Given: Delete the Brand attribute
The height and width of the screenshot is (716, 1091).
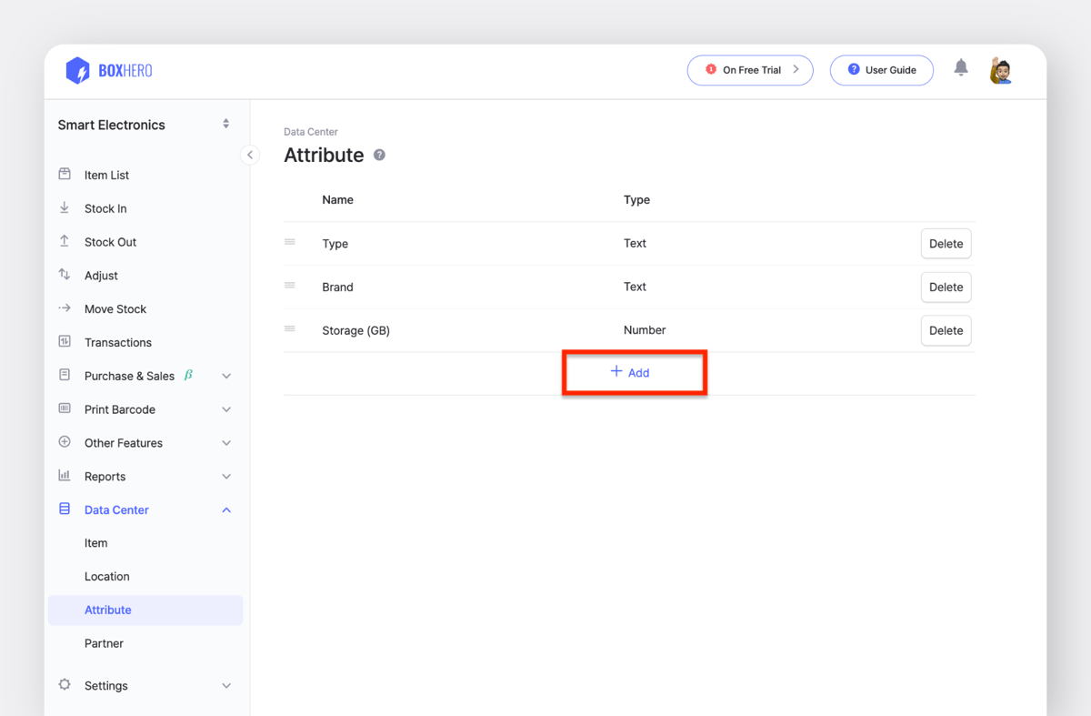Looking at the screenshot, I should [946, 287].
